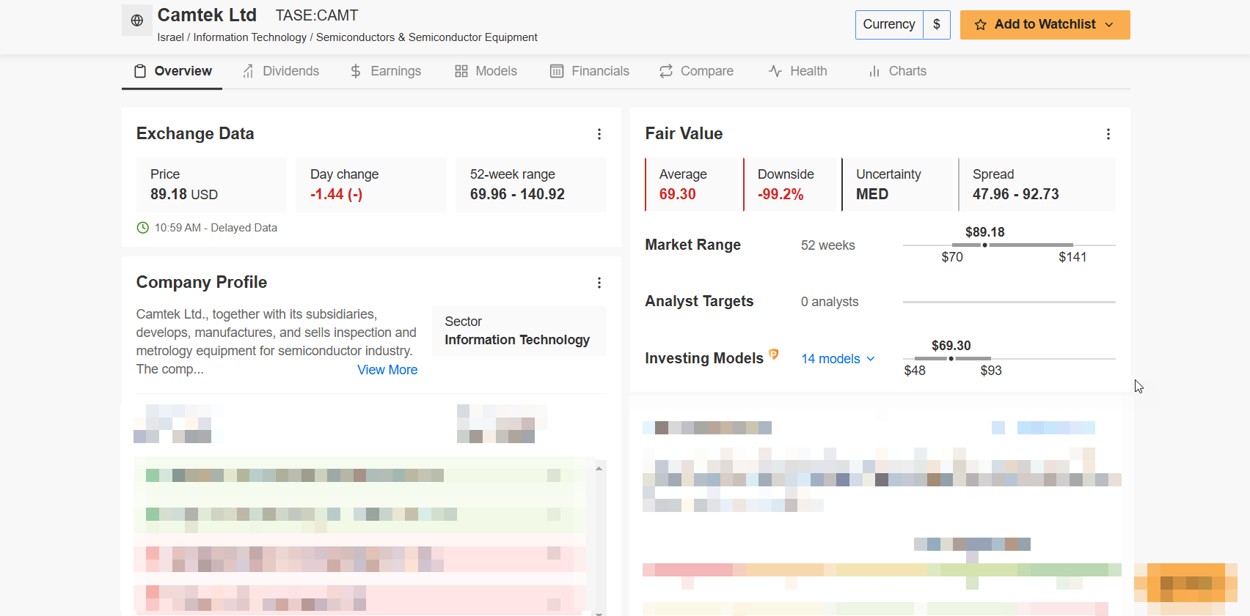Click the arrows icon on Compare tab

666,71
